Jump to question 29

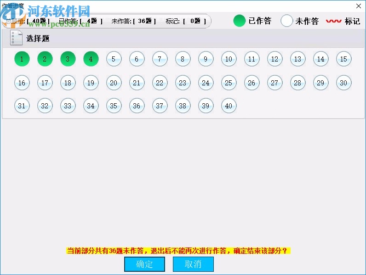(321, 83)
